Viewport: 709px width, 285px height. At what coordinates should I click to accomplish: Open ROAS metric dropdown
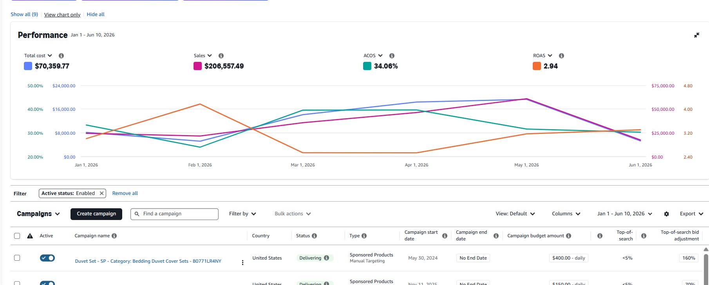coord(543,56)
